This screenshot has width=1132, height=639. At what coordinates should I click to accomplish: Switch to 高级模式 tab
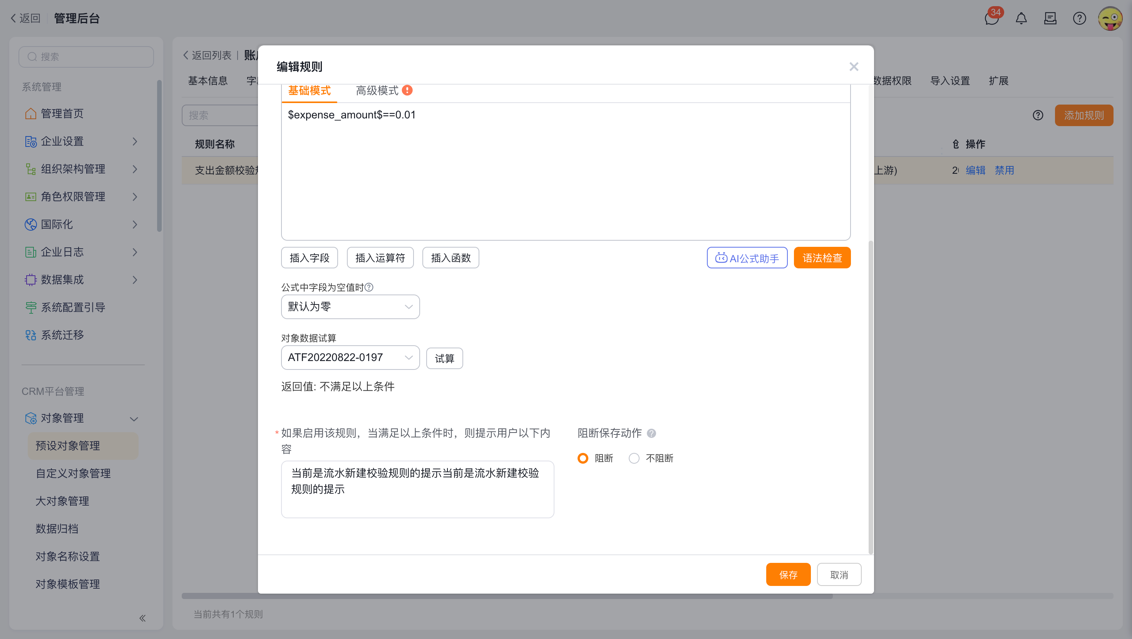pyautogui.click(x=377, y=90)
